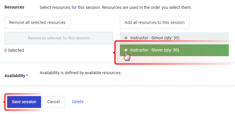Click the green plus icon beside Instructor - Simon

(x=126, y=38)
